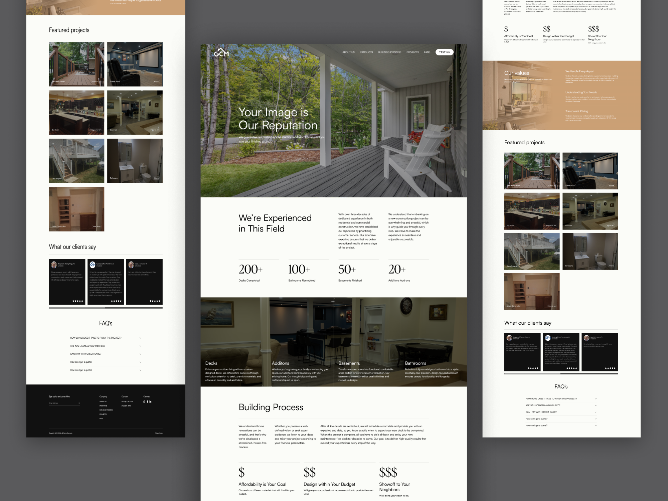Click the single dollar sign icon
The height and width of the screenshot is (501, 668).
click(x=241, y=472)
